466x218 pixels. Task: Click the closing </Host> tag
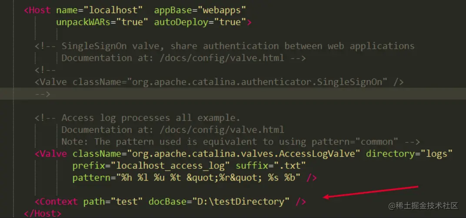pos(43,214)
